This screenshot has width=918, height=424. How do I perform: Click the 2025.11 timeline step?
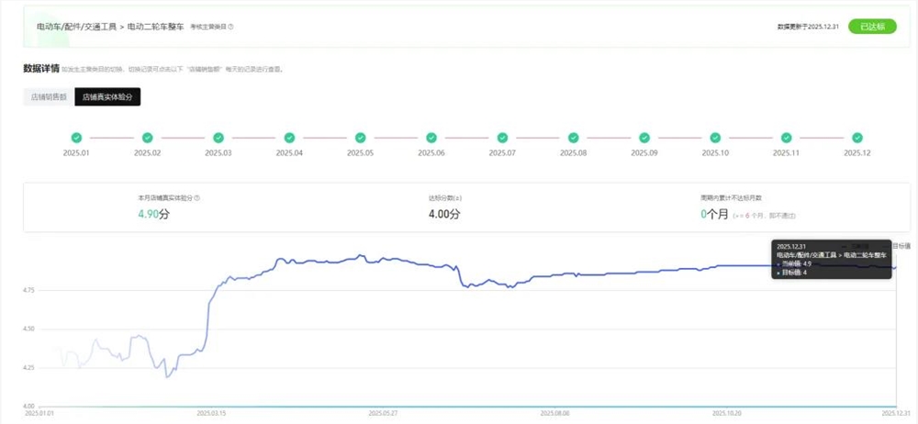(x=786, y=138)
